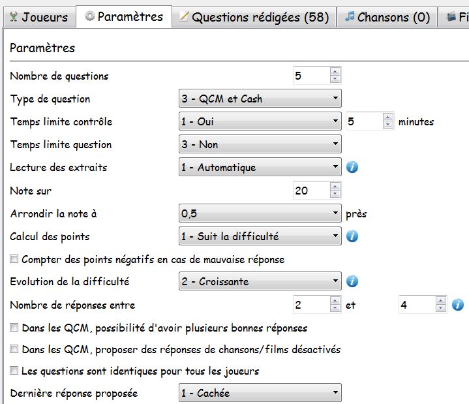Tick the disabled songs/films answers checkbox
Viewport: 469px width, 404px height.
click(x=14, y=350)
